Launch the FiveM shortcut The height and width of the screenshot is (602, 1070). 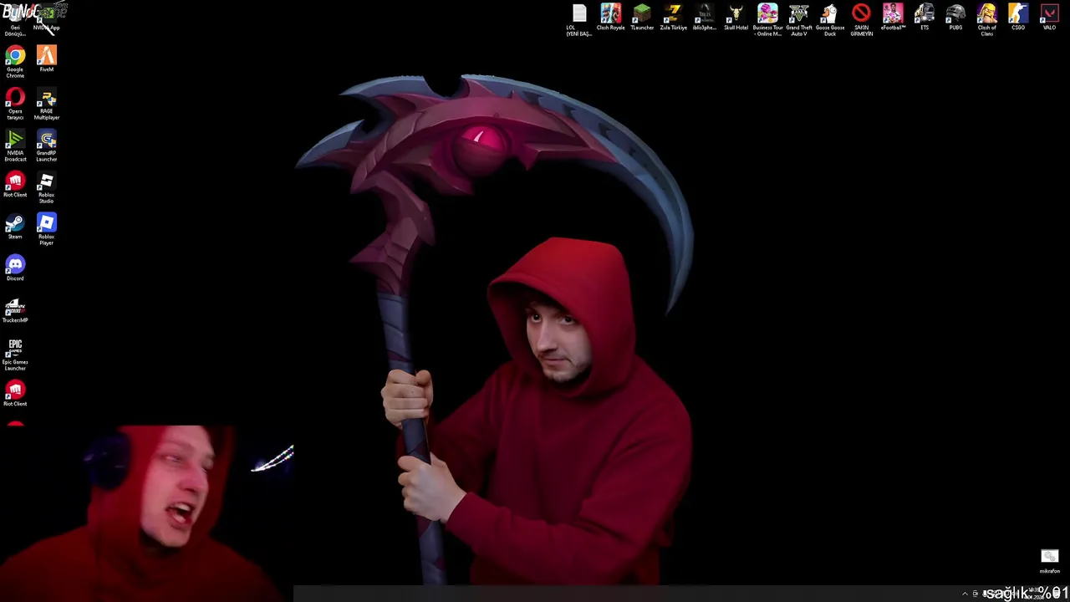coord(47,59)
